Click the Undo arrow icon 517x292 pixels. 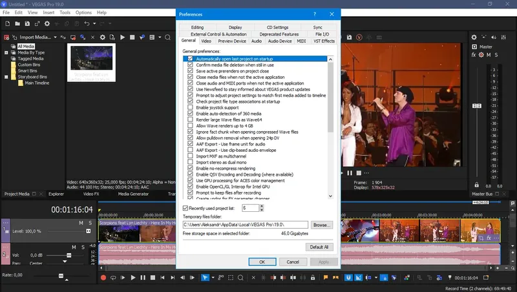click(x=87, y=24)
